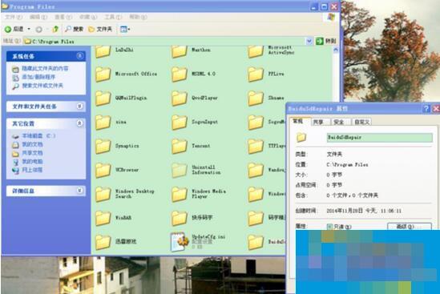This screenshot has height=294, width=440.
Task: Select the TTPlayer folder icon
Action: (256, 147)
